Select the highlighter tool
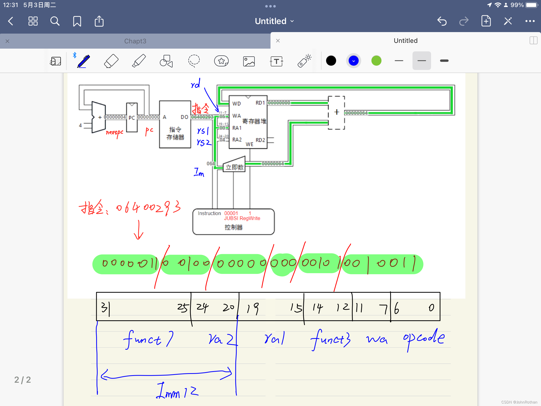Viewport: 541px width, 406px height. click(139, 61)
